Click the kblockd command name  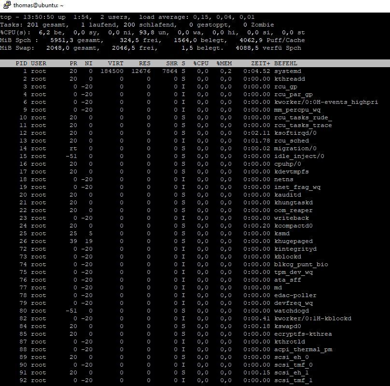[x=288, y=257]
